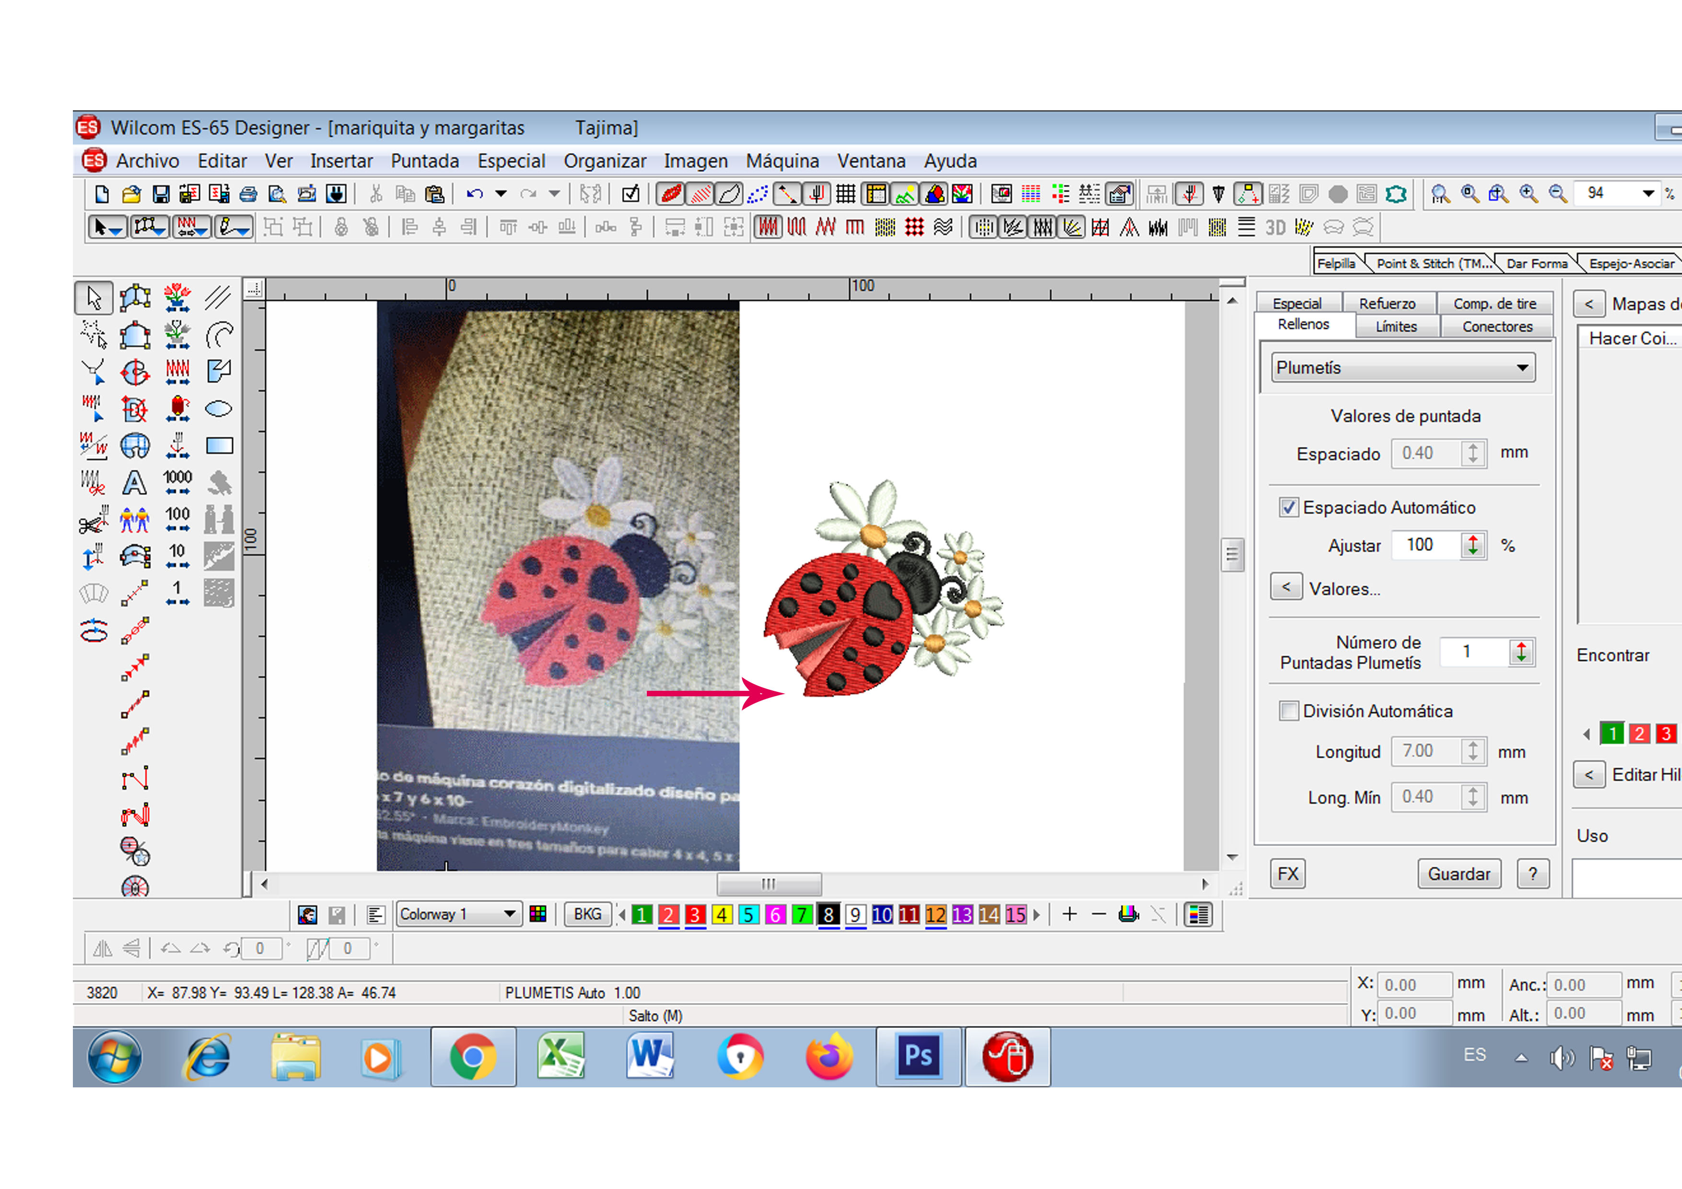This screenshot has height=1189, width=1682.
Task: Toggle the checkmark options icon
Action: (x=631, y=194)
